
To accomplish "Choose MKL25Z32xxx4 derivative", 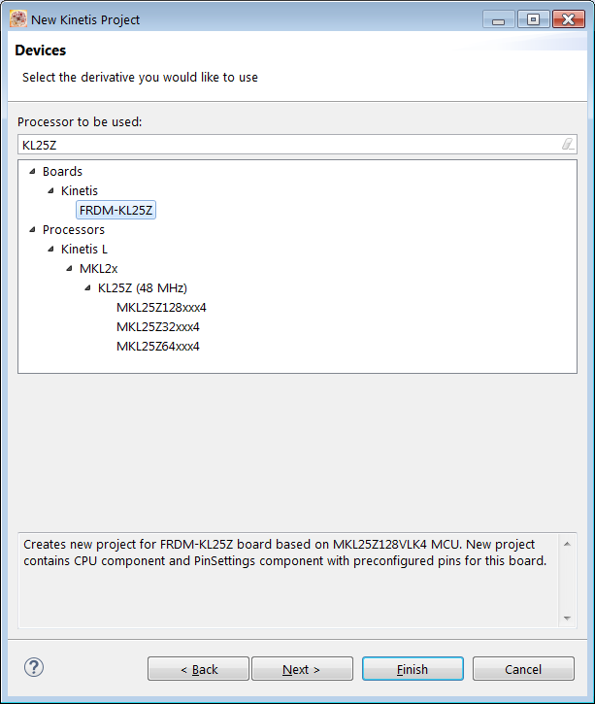I will pyautogui.click(x=157, y=327).
